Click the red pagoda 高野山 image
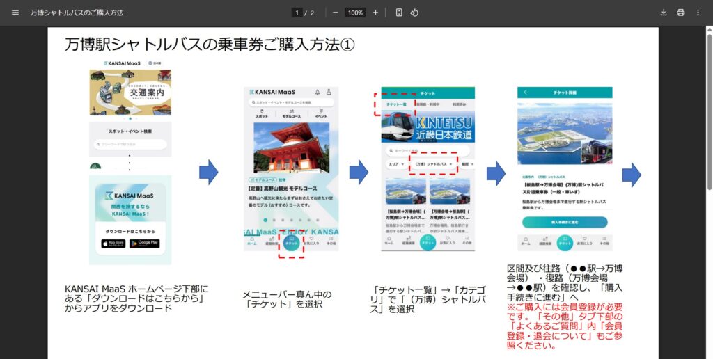Image resolution: width=713 pixels, height=359 pixels. tap(291, 147)
